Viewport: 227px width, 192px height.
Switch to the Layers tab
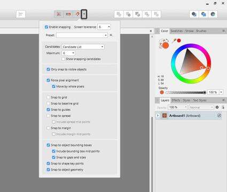click(x=165, y=100)
